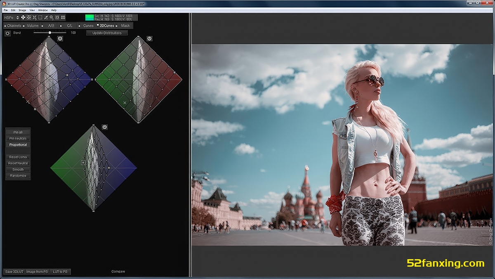
Task: Click the woman photo preview image
Action: pyautogui.click(x=342, y=145)
